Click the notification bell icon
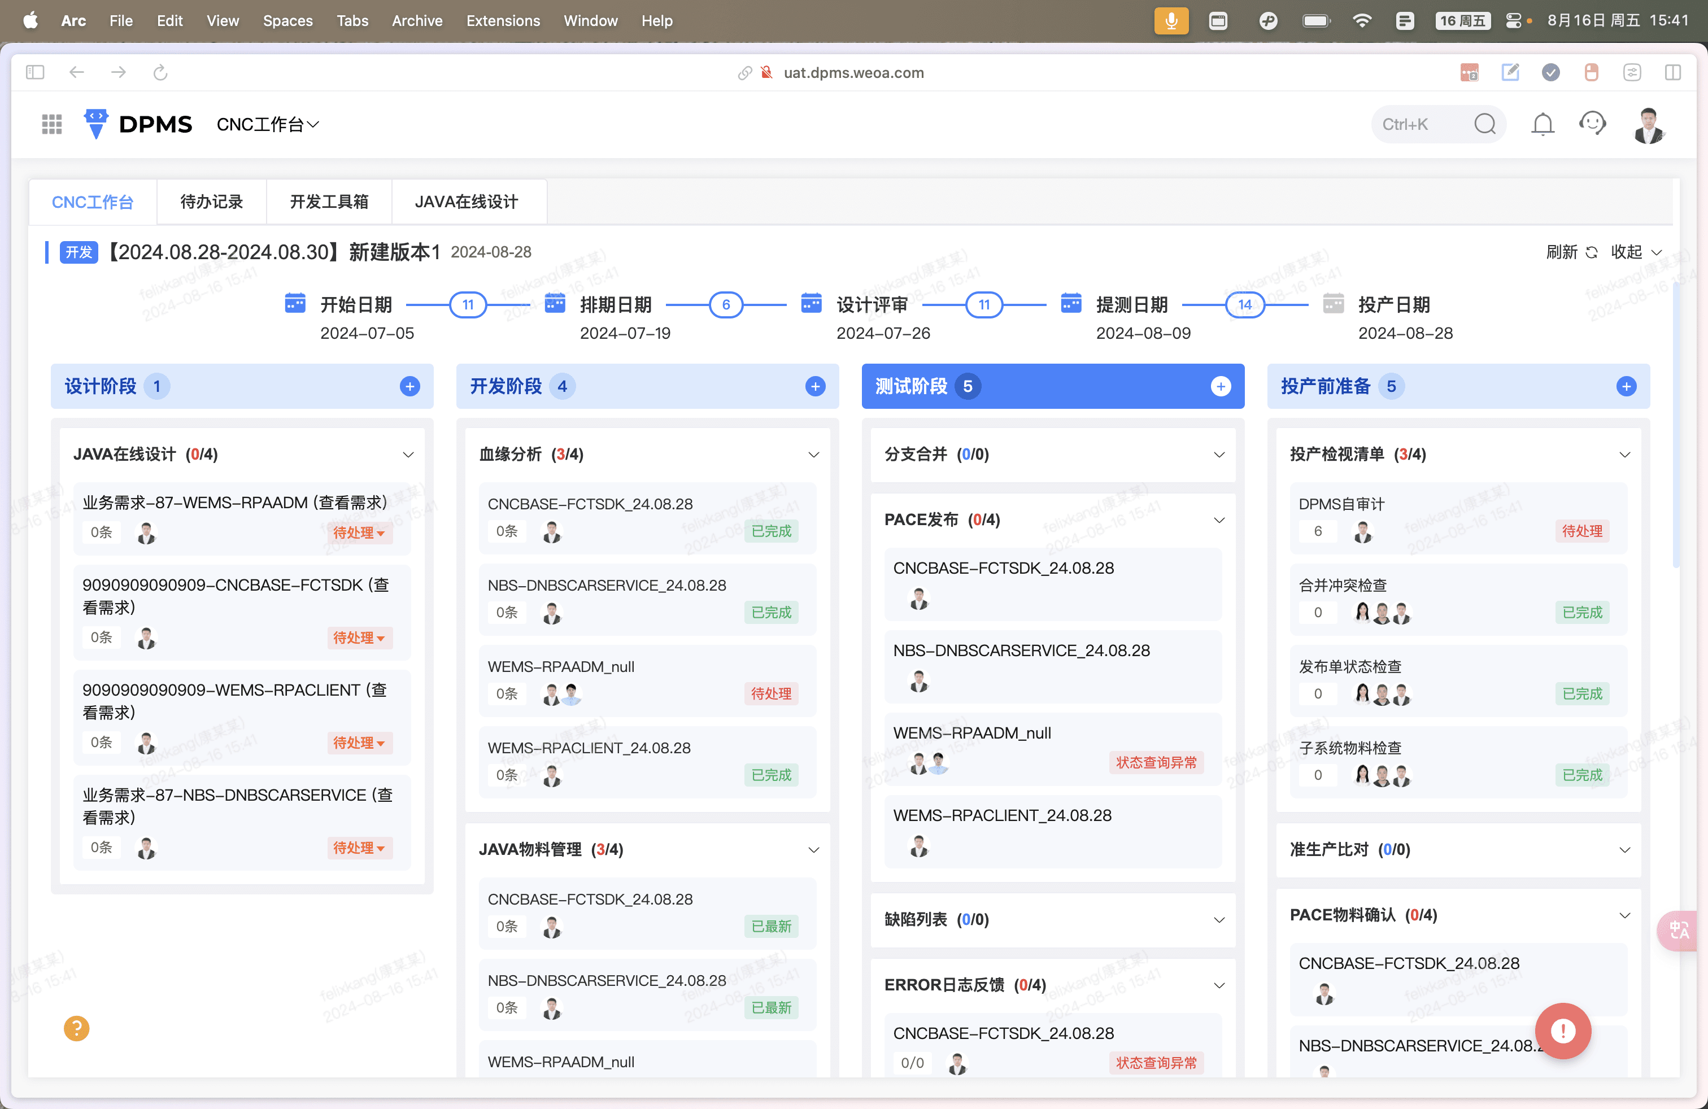Screen dimensions: 1708x1109 pyautogui.click(x=1542, y=124)
